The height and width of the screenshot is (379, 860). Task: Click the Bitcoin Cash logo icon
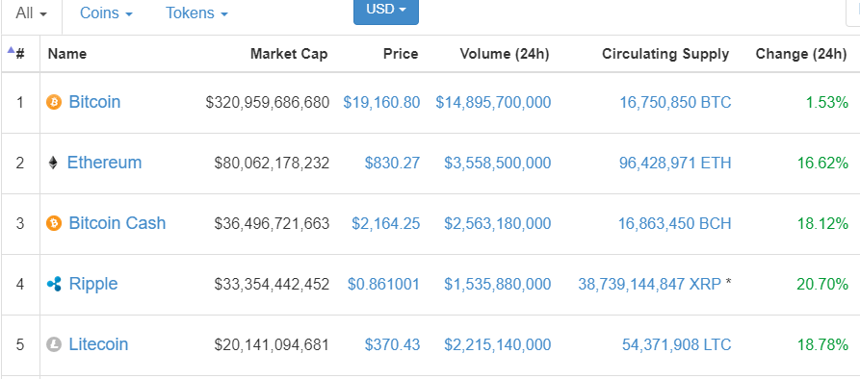click(x=54, y=223)
